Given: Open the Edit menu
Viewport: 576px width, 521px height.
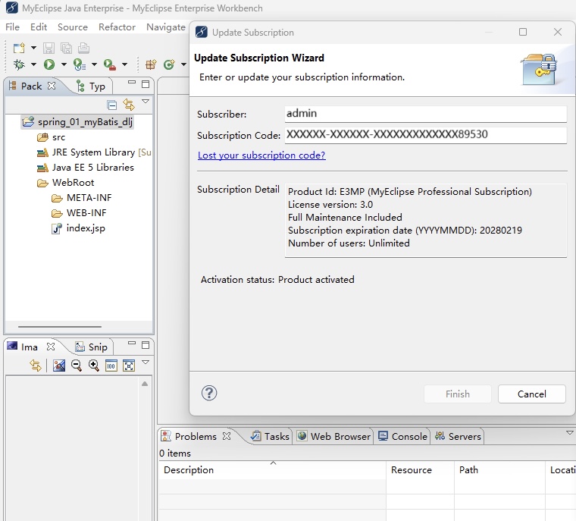Looking at the screenshot, I should (39, 27).
